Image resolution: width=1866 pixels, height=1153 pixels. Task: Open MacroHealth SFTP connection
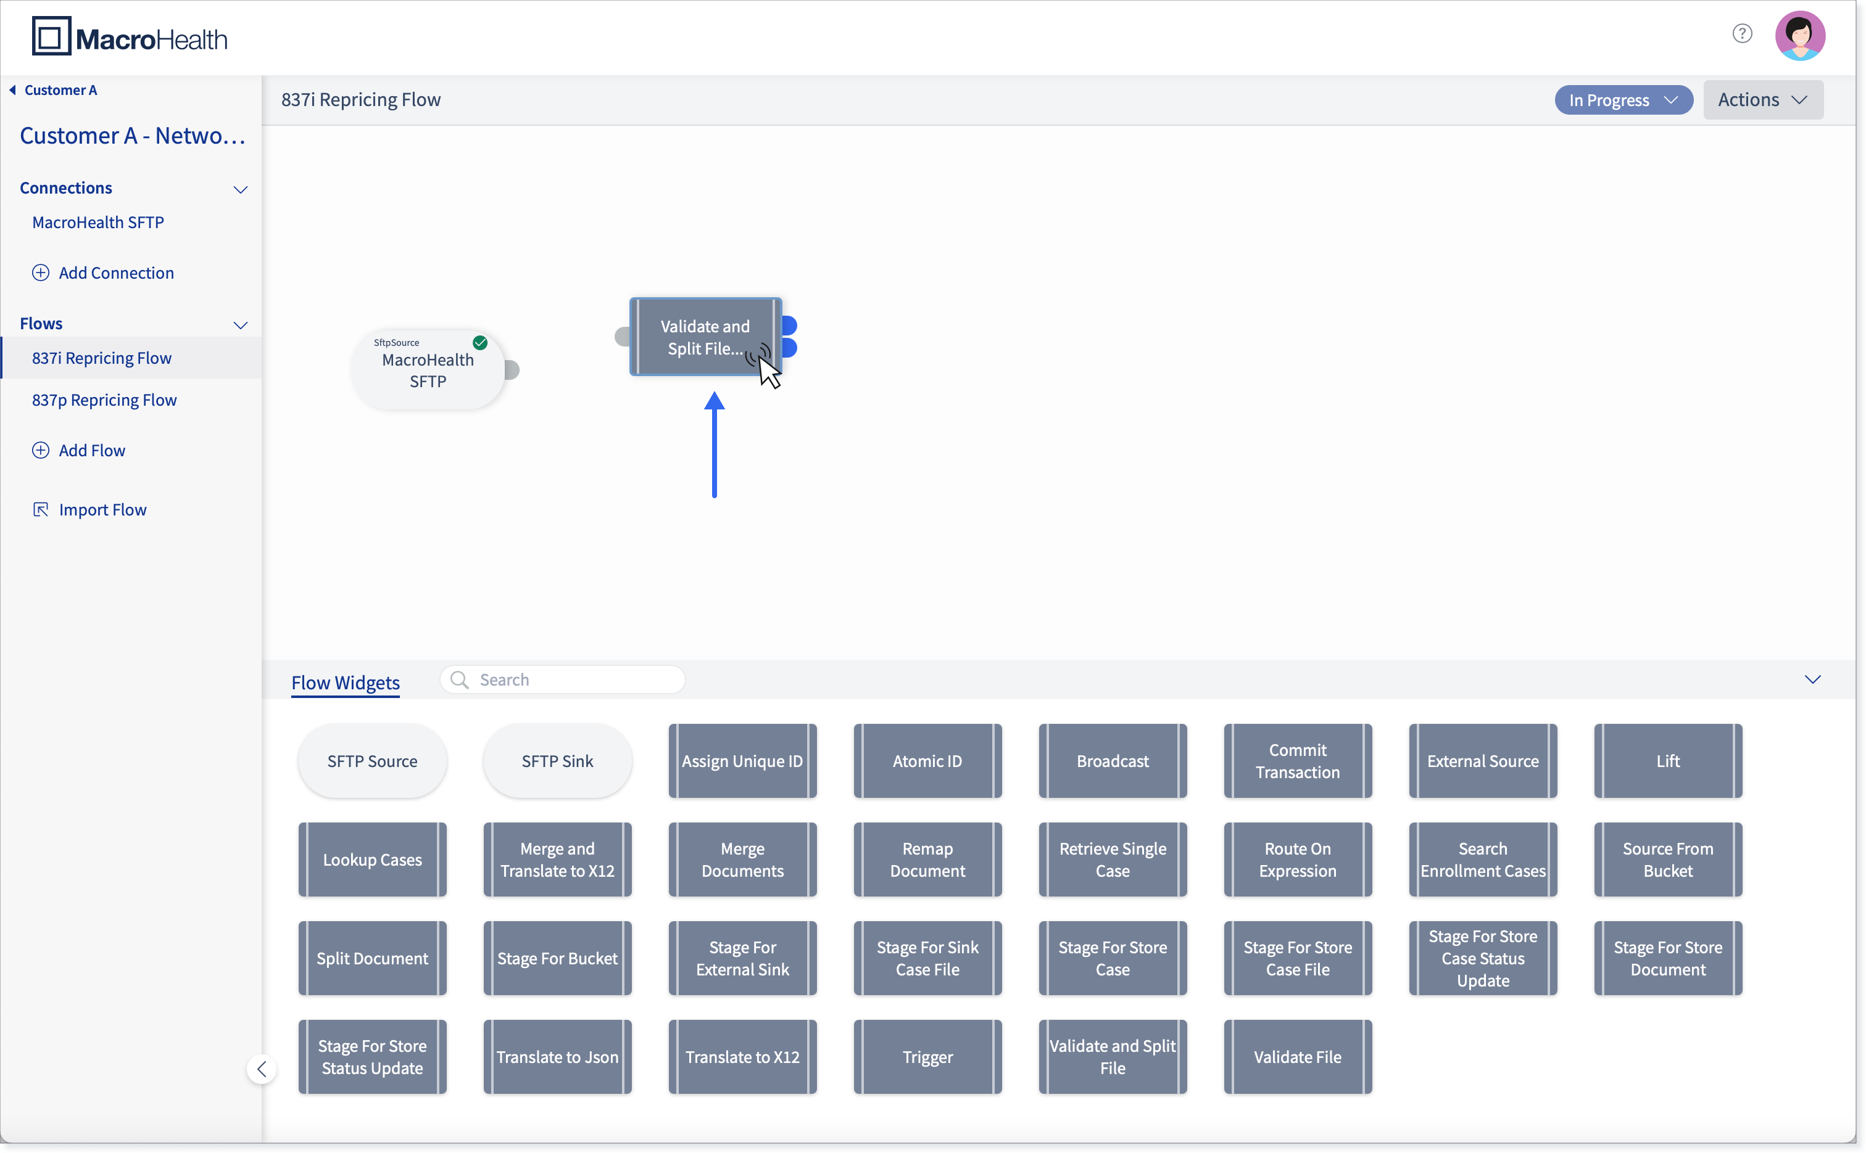(x=97, y=222)
